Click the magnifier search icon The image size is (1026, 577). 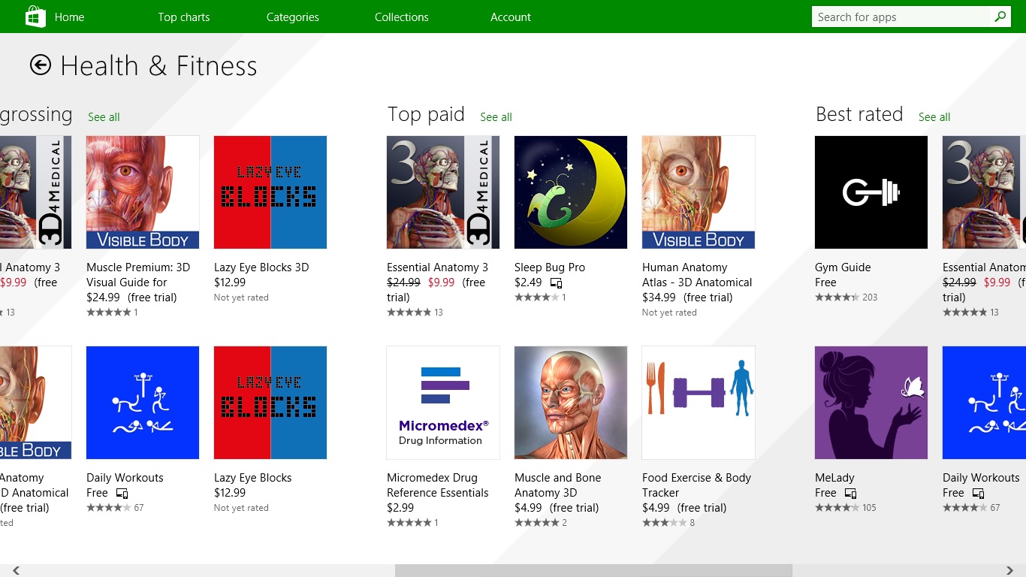coord(1000,17)
